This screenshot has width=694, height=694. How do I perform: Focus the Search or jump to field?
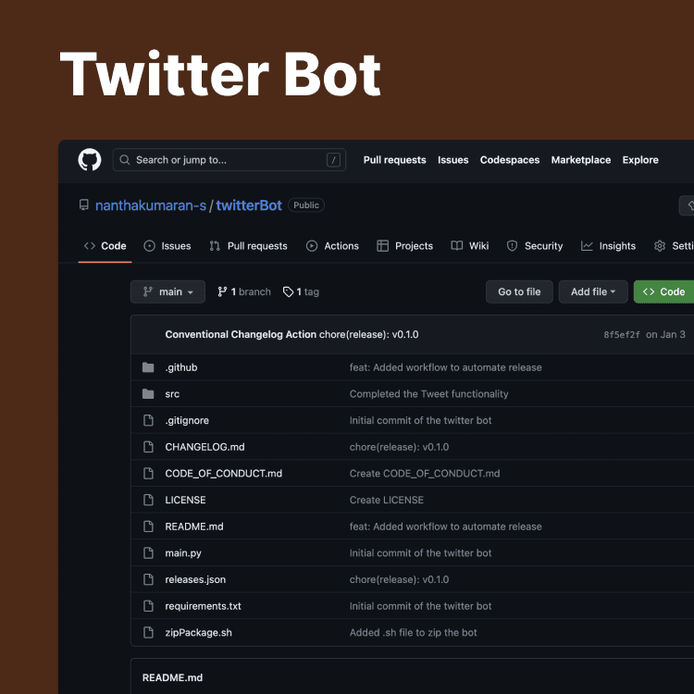[229, 160]
